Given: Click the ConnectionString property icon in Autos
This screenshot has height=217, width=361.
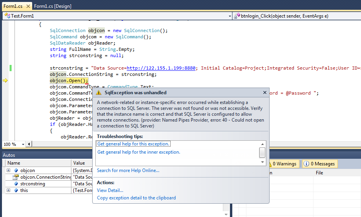Looking at the screenshot, I should [16, 177].
